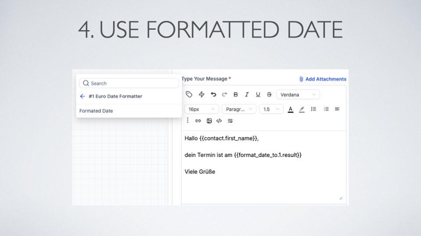Viewport: 421px width, 236px height.
Task: Click the Add Attachments link
Action: [x=323, y=79]
